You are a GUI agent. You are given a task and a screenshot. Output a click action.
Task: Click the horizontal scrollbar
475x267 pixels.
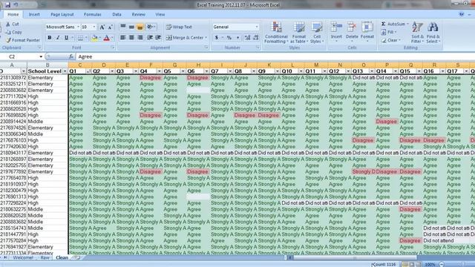[355, 257]
